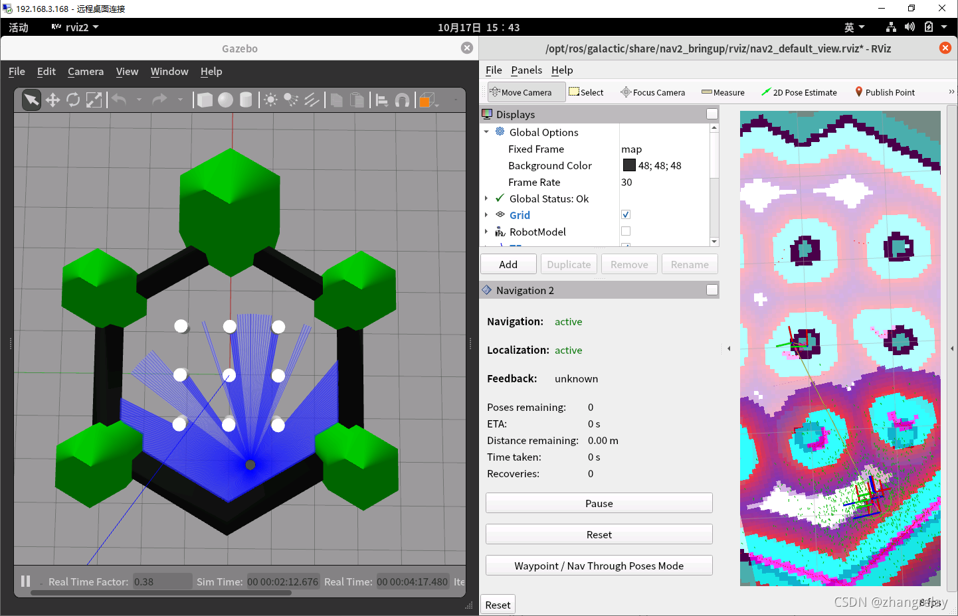Click the Background Color swatch
This screenshot has height=616, width=958.
(629, 165)
